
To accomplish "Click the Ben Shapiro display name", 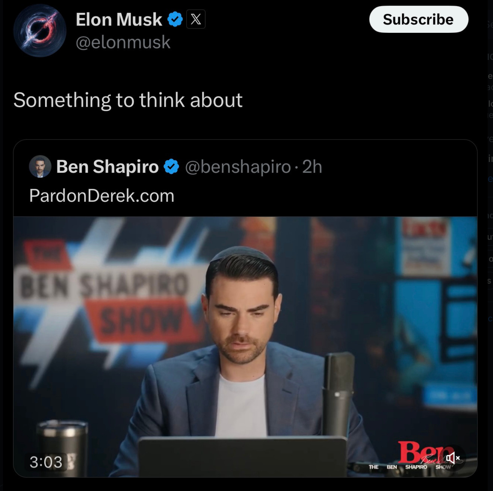I will [x=108, y=166].
